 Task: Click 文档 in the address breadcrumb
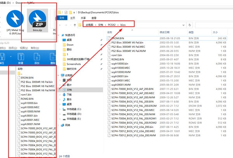pyautogui.click(x=101, y=25)
